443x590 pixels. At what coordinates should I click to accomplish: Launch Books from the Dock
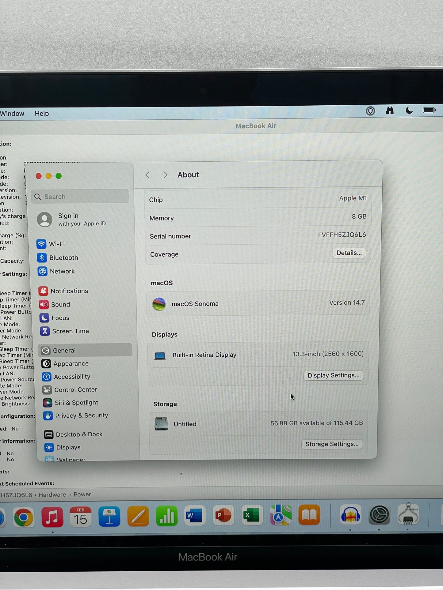[309, 515]
